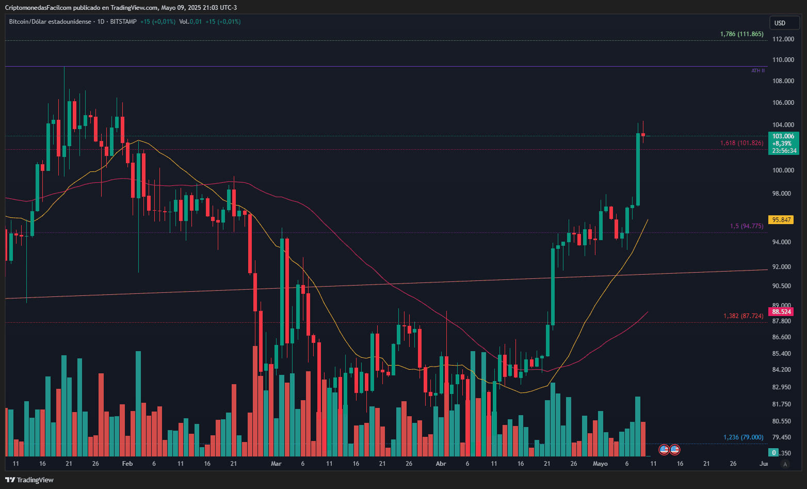Select the 1,382 (87.724) Fibonacci level label
Image resolution: width=807 pixels, height=489 pixels.
click(743, 316)
